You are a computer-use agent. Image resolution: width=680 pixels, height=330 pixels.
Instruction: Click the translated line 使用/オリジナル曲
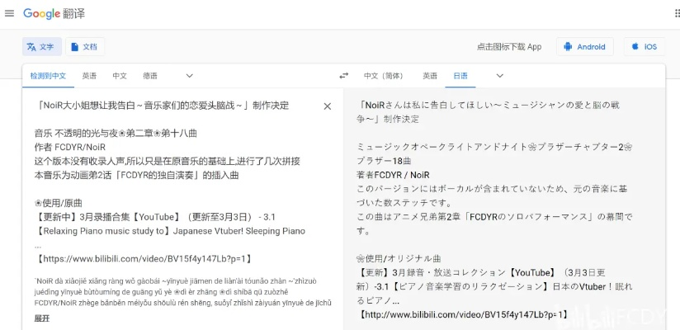(x=399, y=259)
